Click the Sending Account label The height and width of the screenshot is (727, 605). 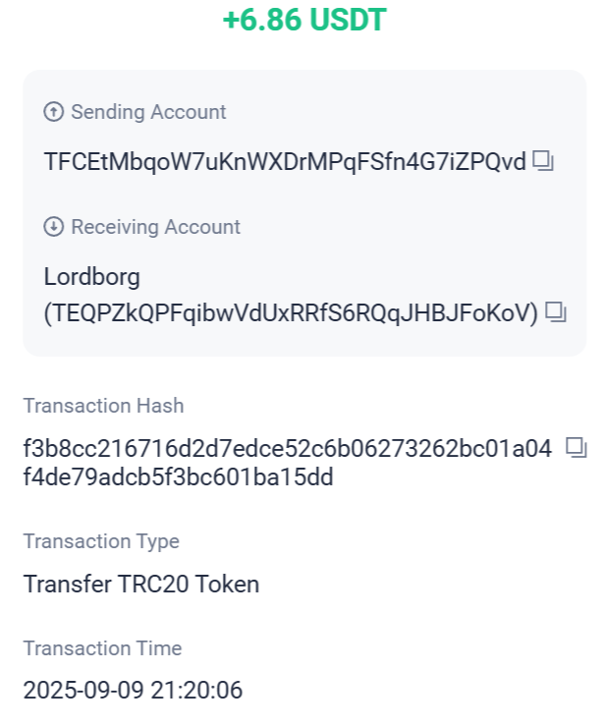coord(148,112)
